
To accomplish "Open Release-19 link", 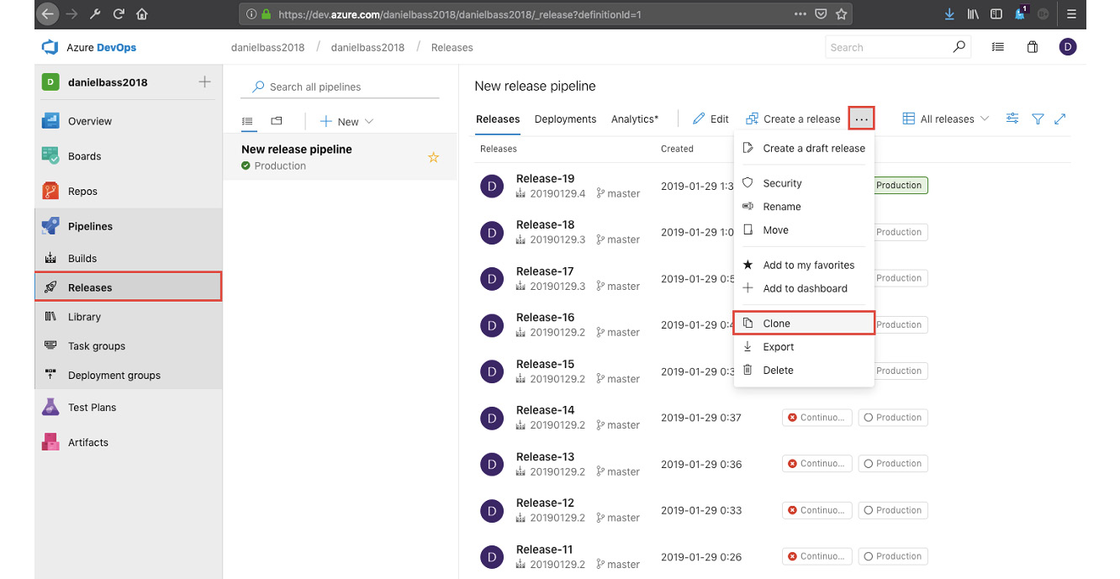I will (x=545, y=178).
